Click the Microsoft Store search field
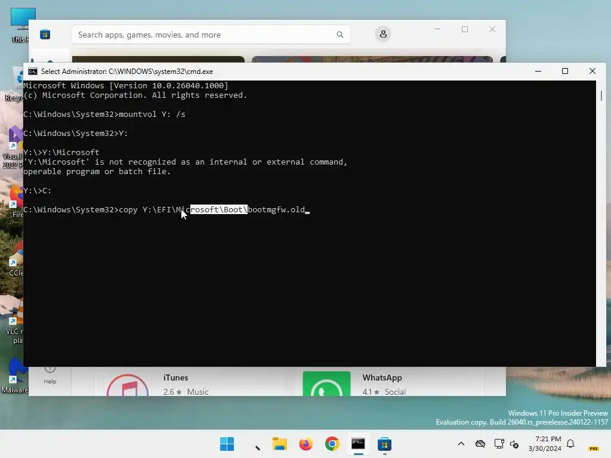The width and height of the screenshot is (611, 458). click(x=211, y=35)
